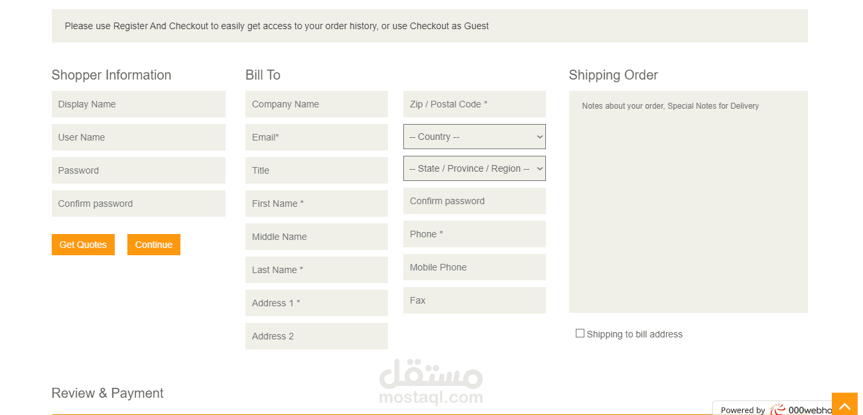Click the Continue button
863x415 pixels.
point(154,245)
